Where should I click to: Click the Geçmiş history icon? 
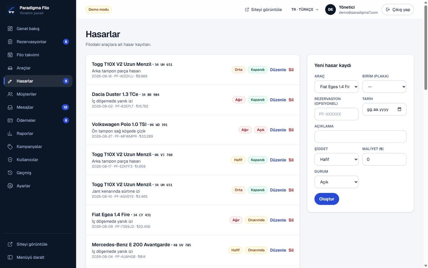point(10,173)
